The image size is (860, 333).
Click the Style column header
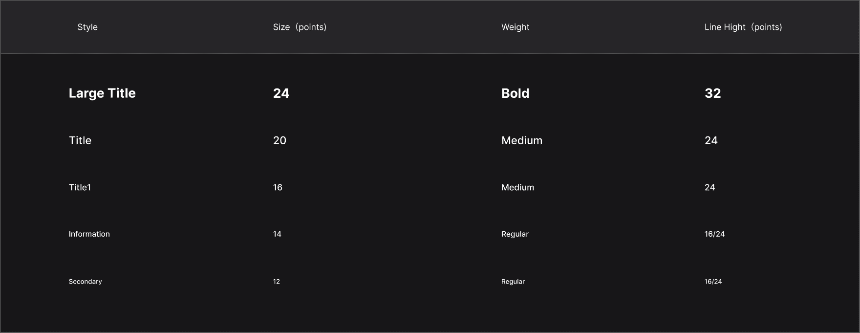(x=87, y=27)
